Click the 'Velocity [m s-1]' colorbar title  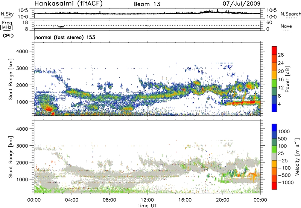click(x=297, y=157)
